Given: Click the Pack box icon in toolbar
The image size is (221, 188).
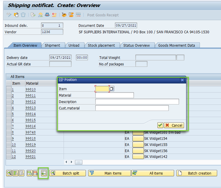Looking at the screenshot, I should [64, 15].
